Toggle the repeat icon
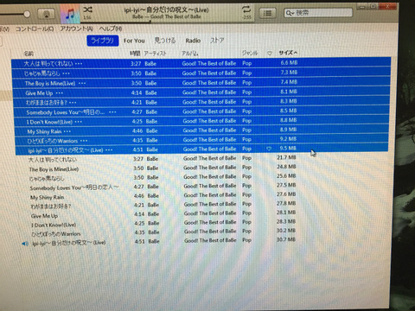415x311 pixels. coord(246,10)
